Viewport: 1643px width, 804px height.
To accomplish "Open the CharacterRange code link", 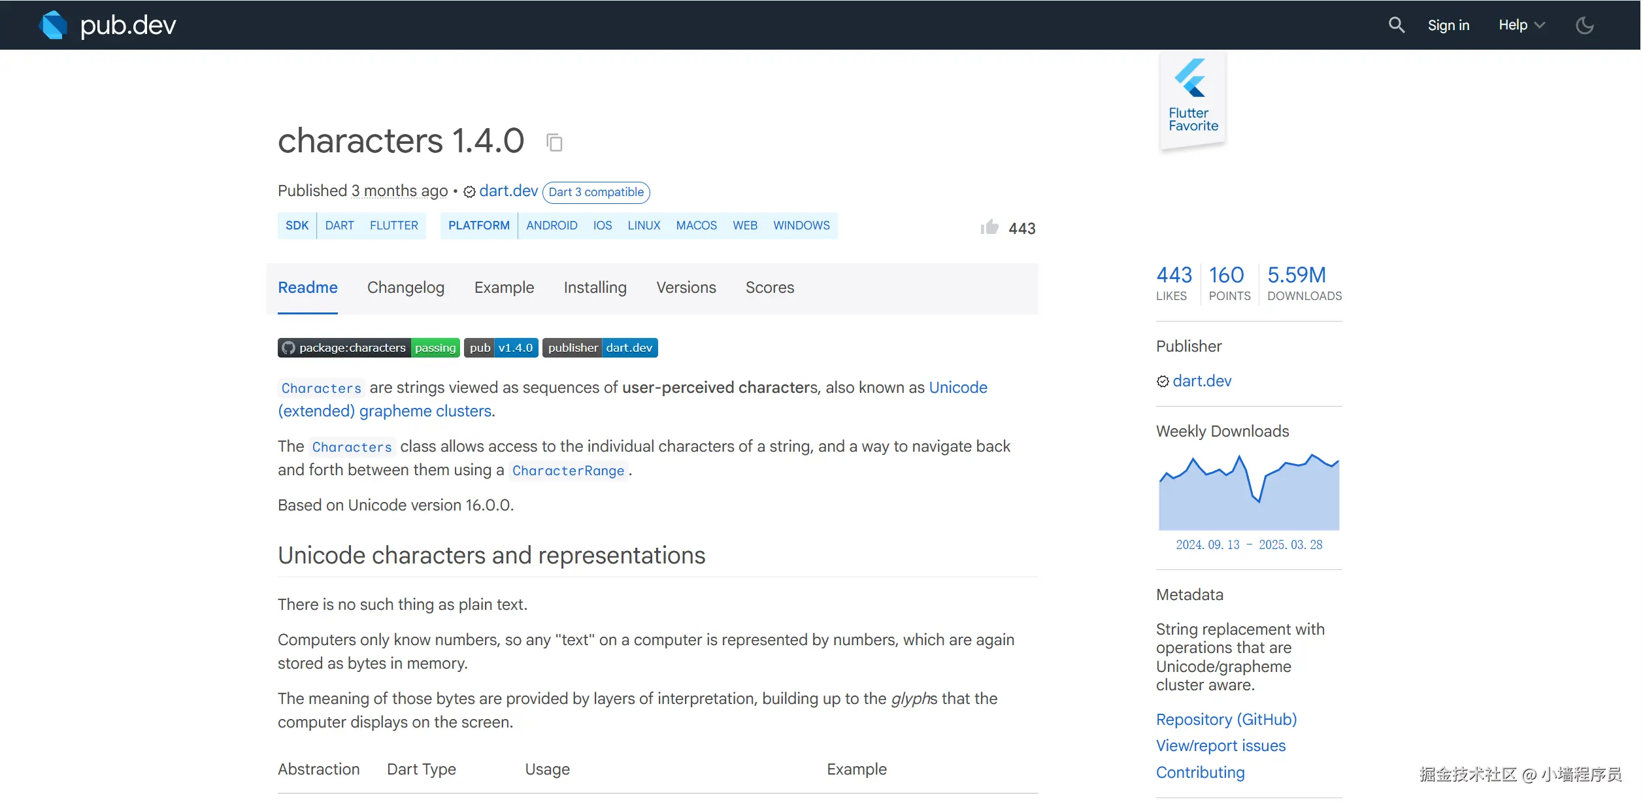I will coord(569,471).
